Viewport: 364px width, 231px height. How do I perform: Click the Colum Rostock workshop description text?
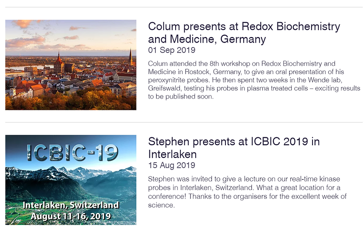(x=254, y=80)
